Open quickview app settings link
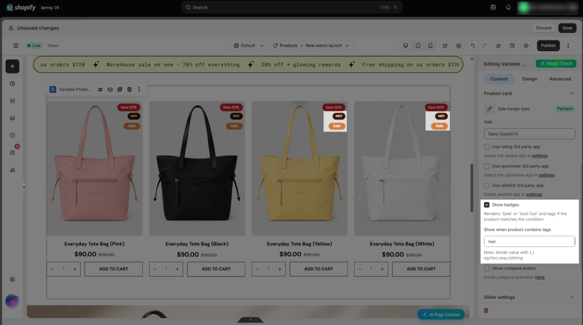583x325 pixels. click(x=546, y=175)
